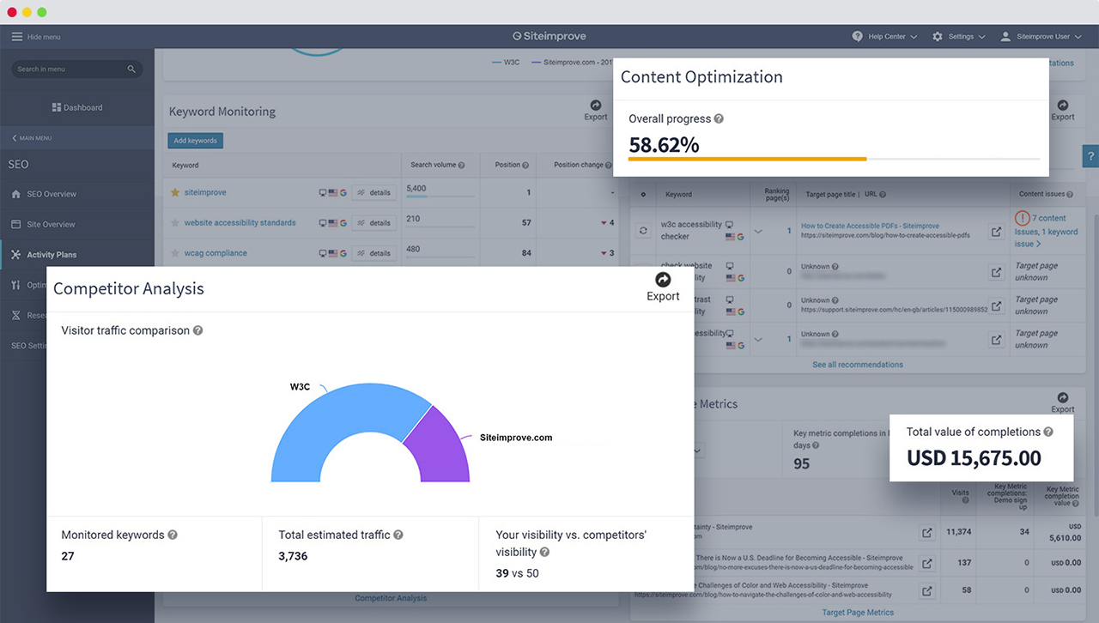
Task: Toggle the favorite star for siteimprove keyword
Action: tap(175, 193)
